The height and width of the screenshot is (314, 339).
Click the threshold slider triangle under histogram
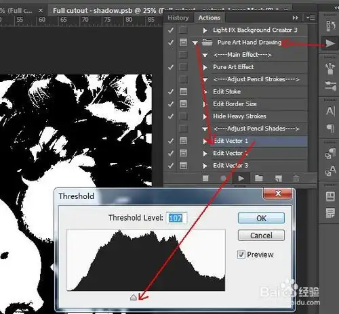[134, 297]
